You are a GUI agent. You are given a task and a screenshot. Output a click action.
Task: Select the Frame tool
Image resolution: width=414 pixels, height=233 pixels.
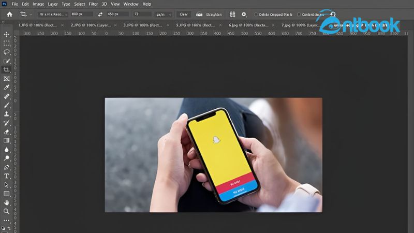pos(6,79)
